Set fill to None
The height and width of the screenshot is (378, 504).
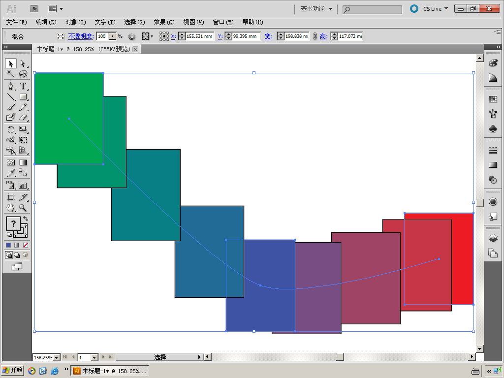coord(26,245)
